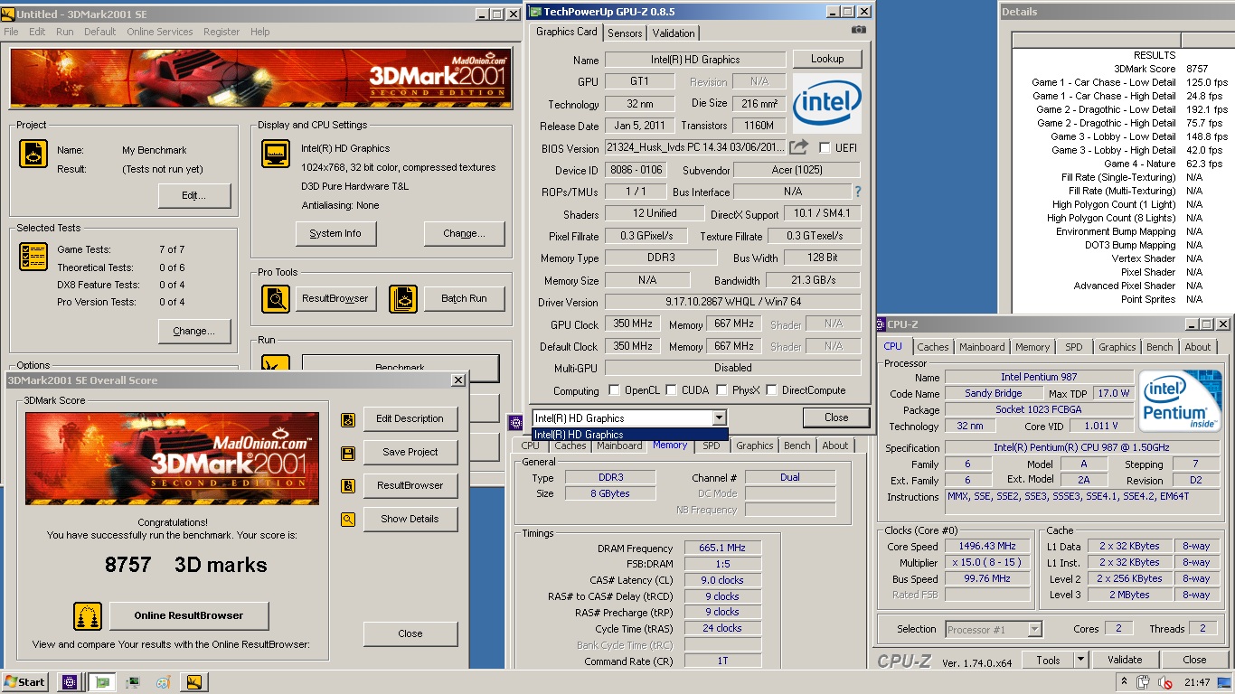Screen dimensions: 1235x694
Task: Show hidden tray icons chevron
Action: click(1124, 682)
